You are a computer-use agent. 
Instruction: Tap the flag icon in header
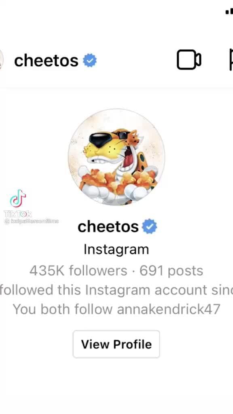pyautogui.click(x=231, y=60)
